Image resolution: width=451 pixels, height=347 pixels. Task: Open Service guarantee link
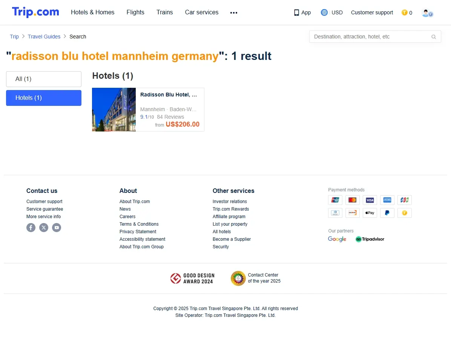coord(44,209)
